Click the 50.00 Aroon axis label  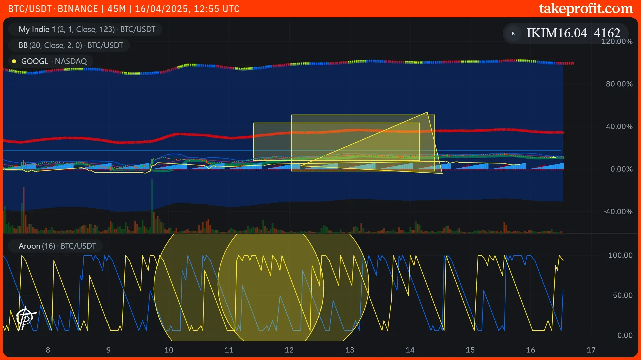click(622, 295)
